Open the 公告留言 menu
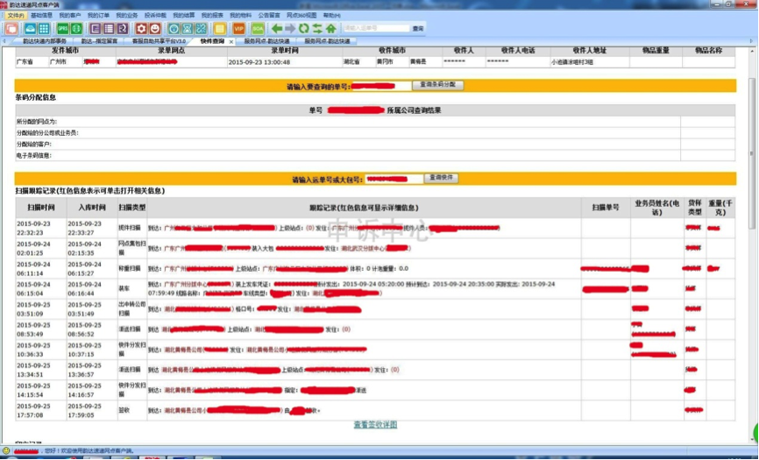759x460 pixels. pos(269,16)
